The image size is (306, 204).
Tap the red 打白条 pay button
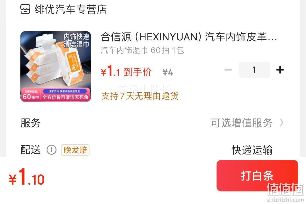tap(257, 176)
